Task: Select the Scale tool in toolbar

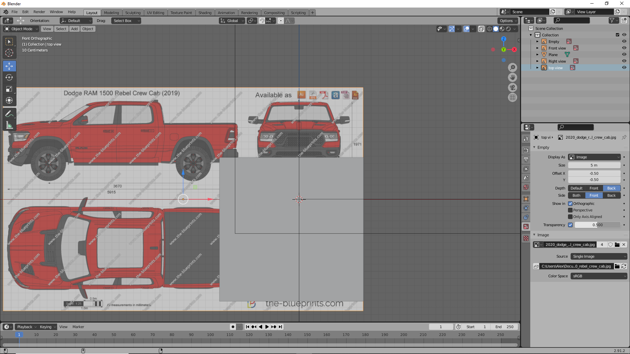Action: click(x=9, y=89)
